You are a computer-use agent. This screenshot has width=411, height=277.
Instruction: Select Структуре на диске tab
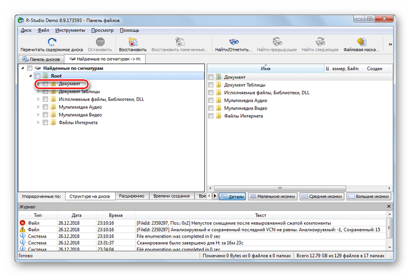90,196
